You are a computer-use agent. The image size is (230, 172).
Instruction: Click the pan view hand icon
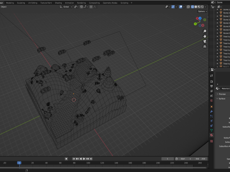point(205,36)
